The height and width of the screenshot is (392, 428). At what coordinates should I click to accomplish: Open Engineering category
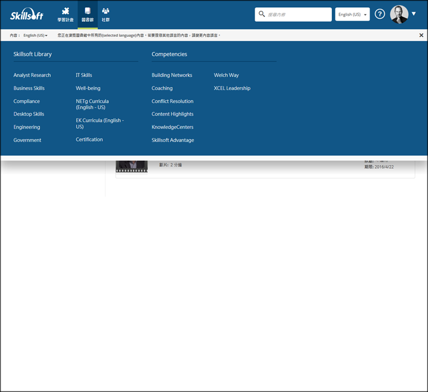(x=27, y=127)
